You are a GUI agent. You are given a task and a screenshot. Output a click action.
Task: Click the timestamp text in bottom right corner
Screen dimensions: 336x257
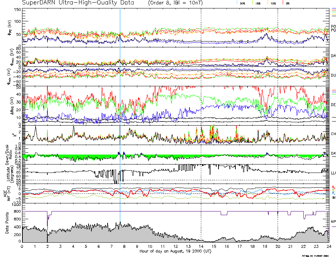[315, 255]
